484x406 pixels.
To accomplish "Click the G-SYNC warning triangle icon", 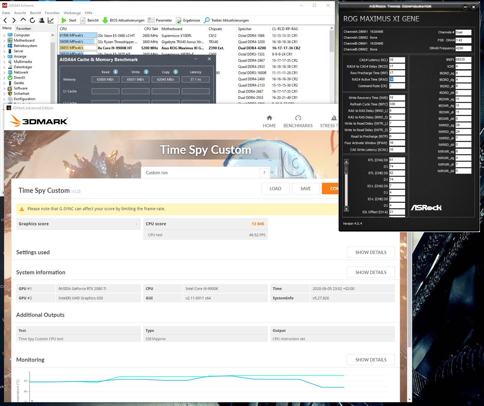I will click(x=22, y=209).
